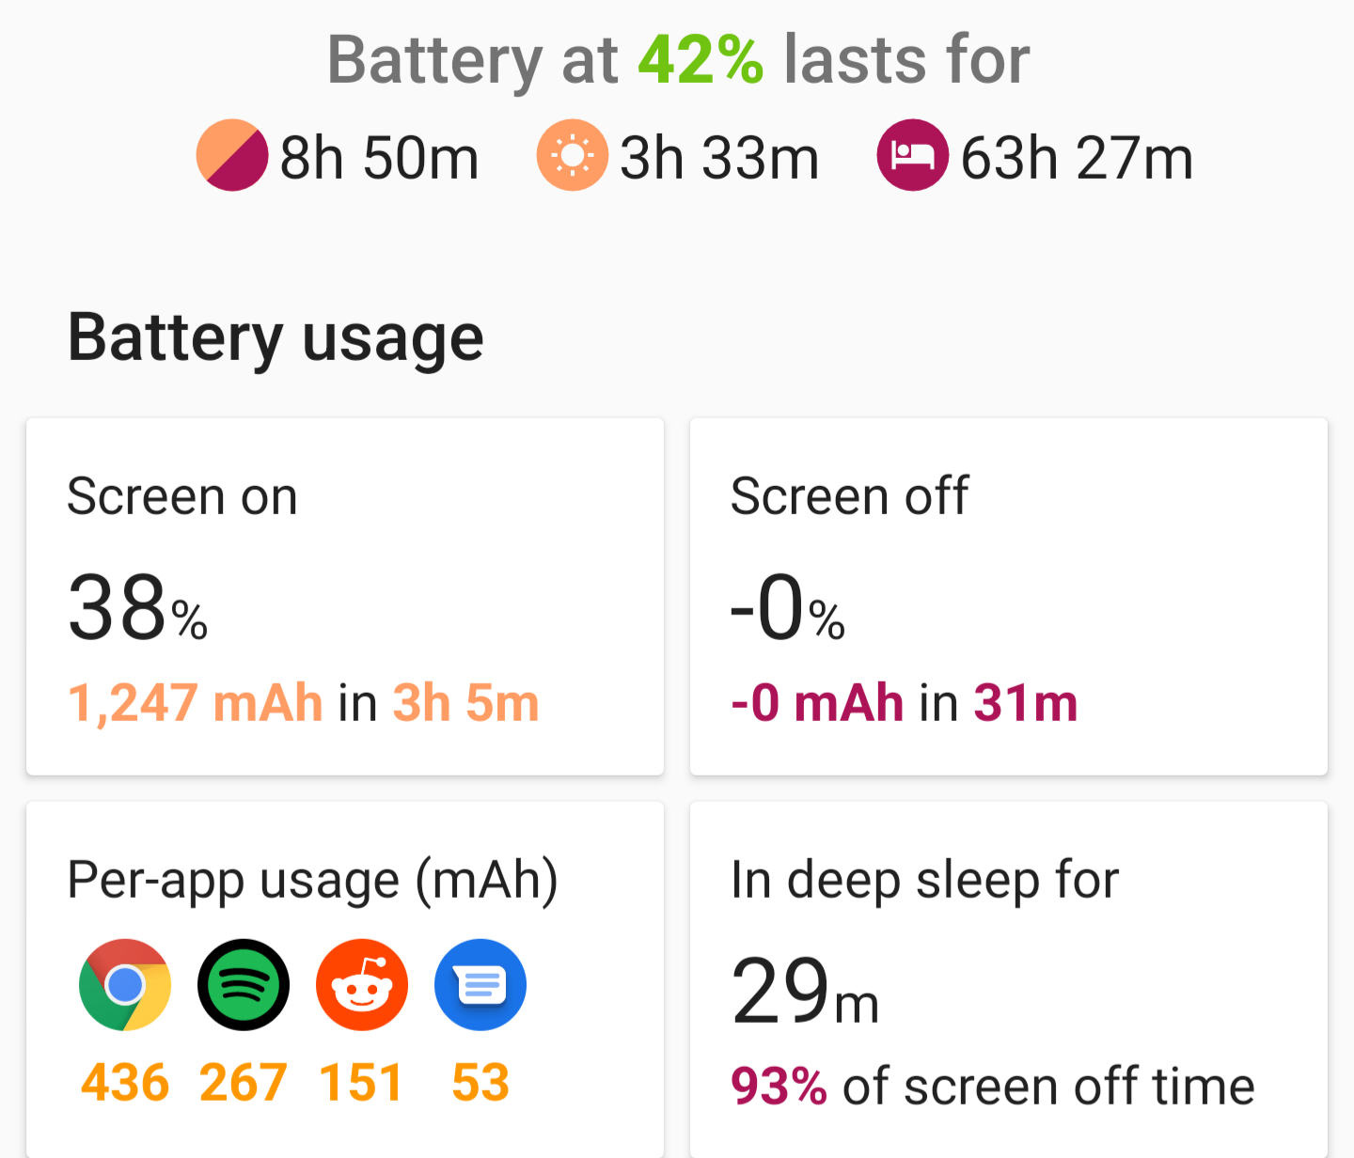This screenshot has width=1354, height=1158.
Task: Open the Screen off card
Action: [1009, 597]
